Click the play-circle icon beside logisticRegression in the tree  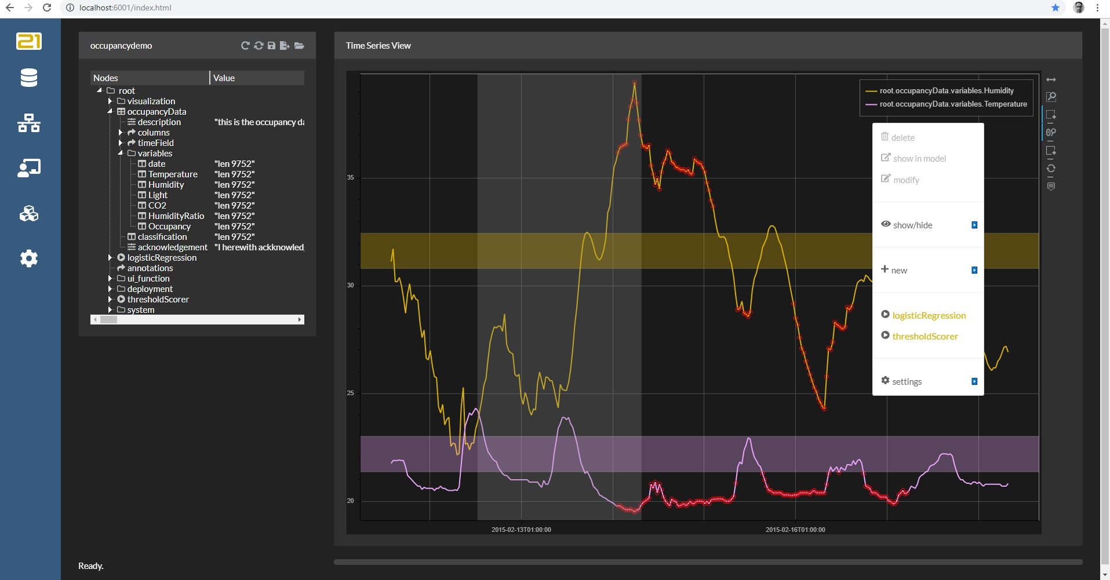[x=121, y=258]
